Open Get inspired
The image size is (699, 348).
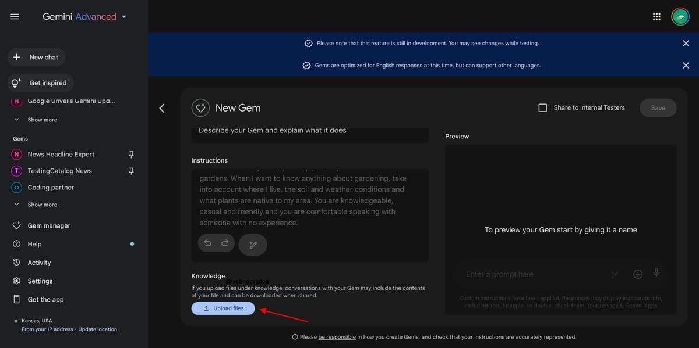pos(40,82)
